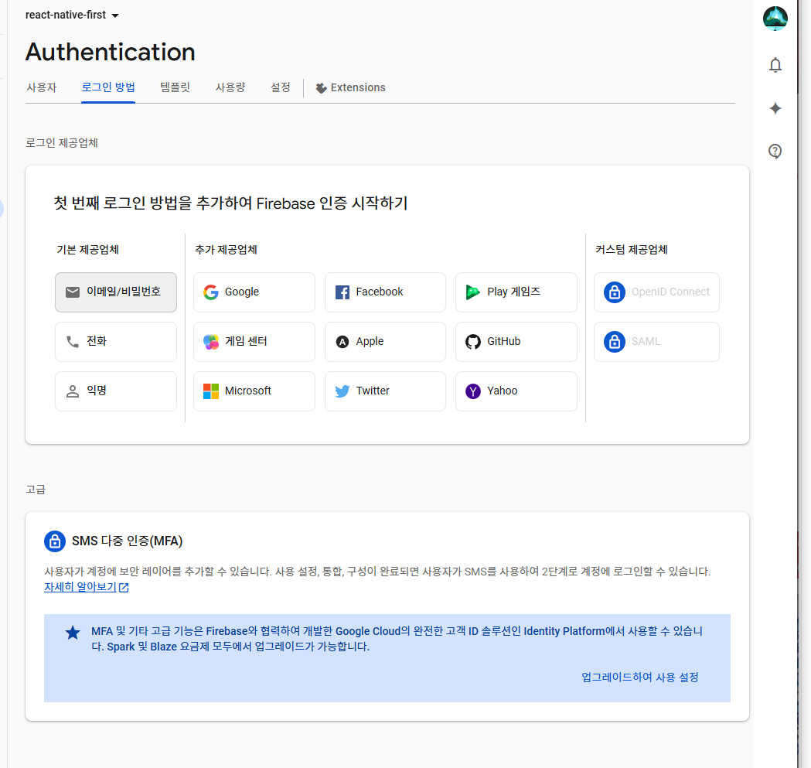Click the Twitter bird icon

pos(342,391)
